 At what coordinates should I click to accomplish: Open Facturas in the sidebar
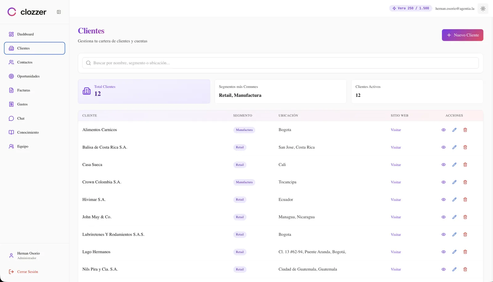35,90
